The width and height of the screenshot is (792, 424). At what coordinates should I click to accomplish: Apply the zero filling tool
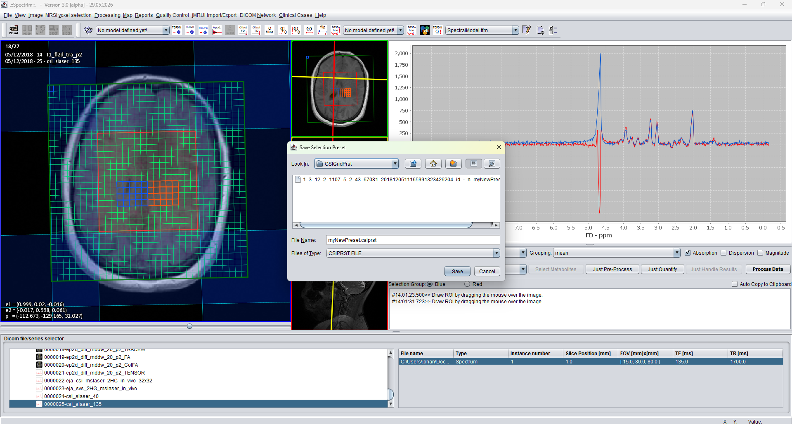270,30
